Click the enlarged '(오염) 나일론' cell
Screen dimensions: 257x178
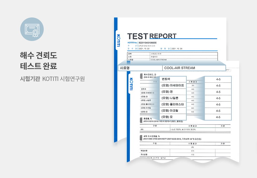point(173,98)
